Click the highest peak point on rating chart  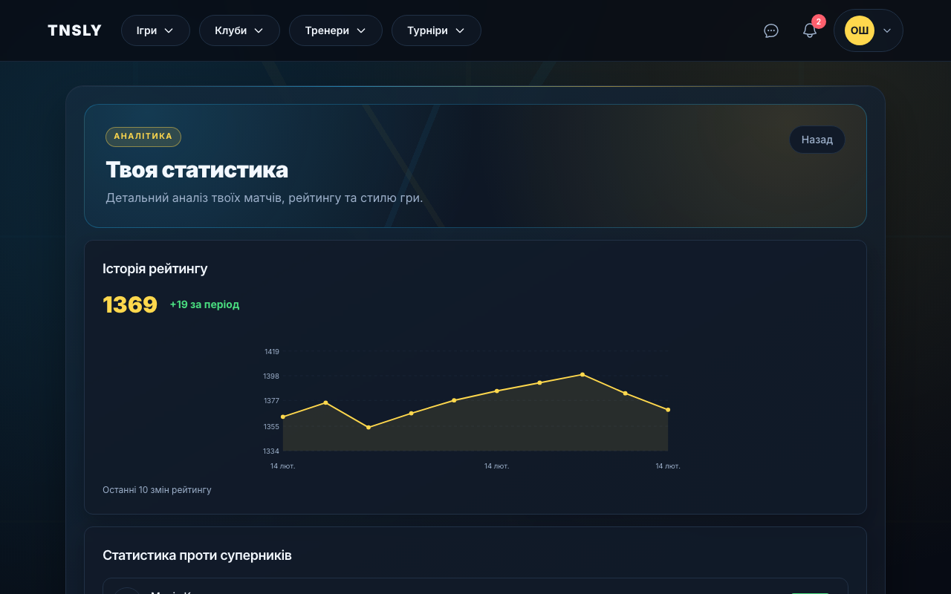point(582,374)
